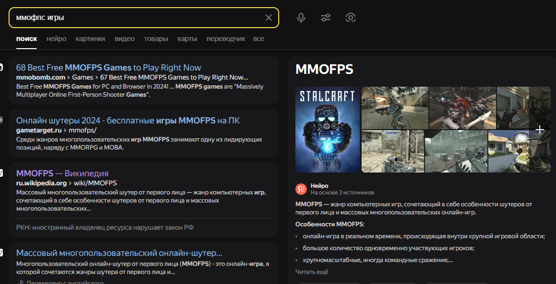This screenshot has width=556, height=284.
Task: Click the snippet "Многопользовательский онлайн-шутер от первого лица (MMOFPS)…"
Action: coord(143,268)
